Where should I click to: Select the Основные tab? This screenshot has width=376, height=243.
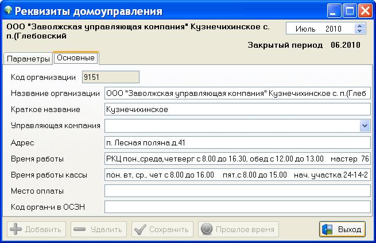76,59
